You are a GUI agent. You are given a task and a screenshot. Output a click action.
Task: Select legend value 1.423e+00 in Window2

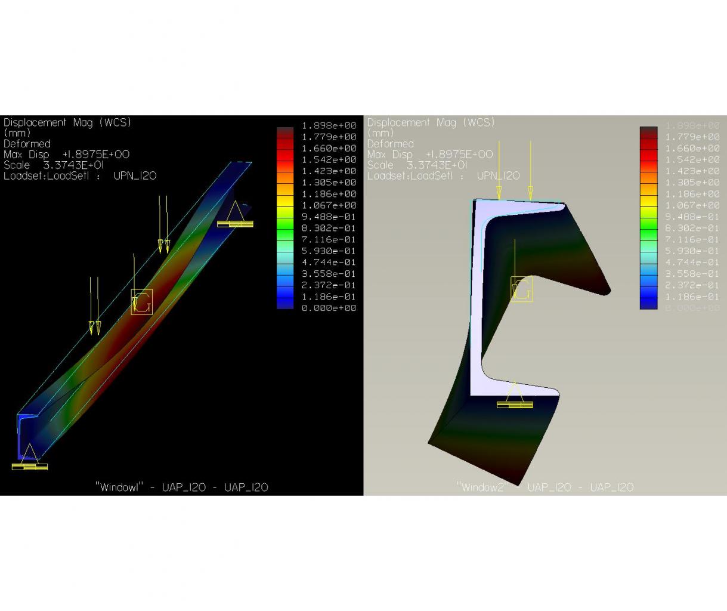pyautogui.click(x=692, y=171)
